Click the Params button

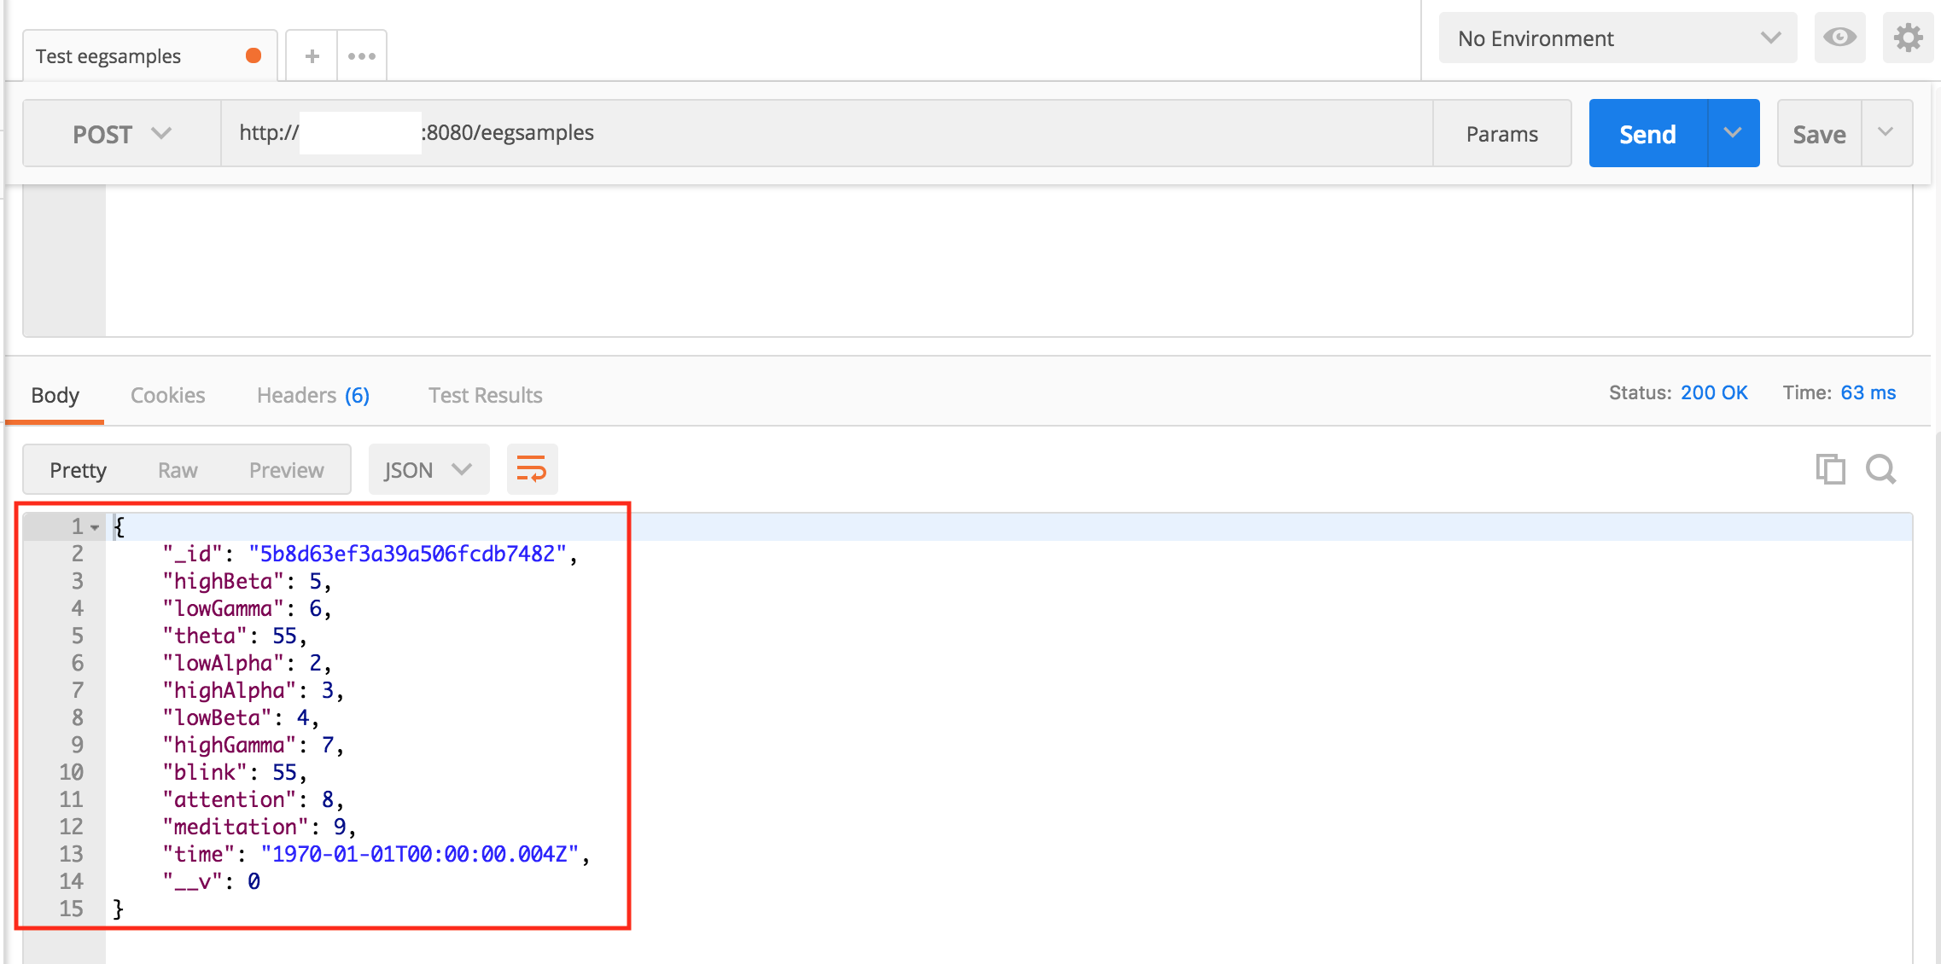click(x=1501, y=133)
